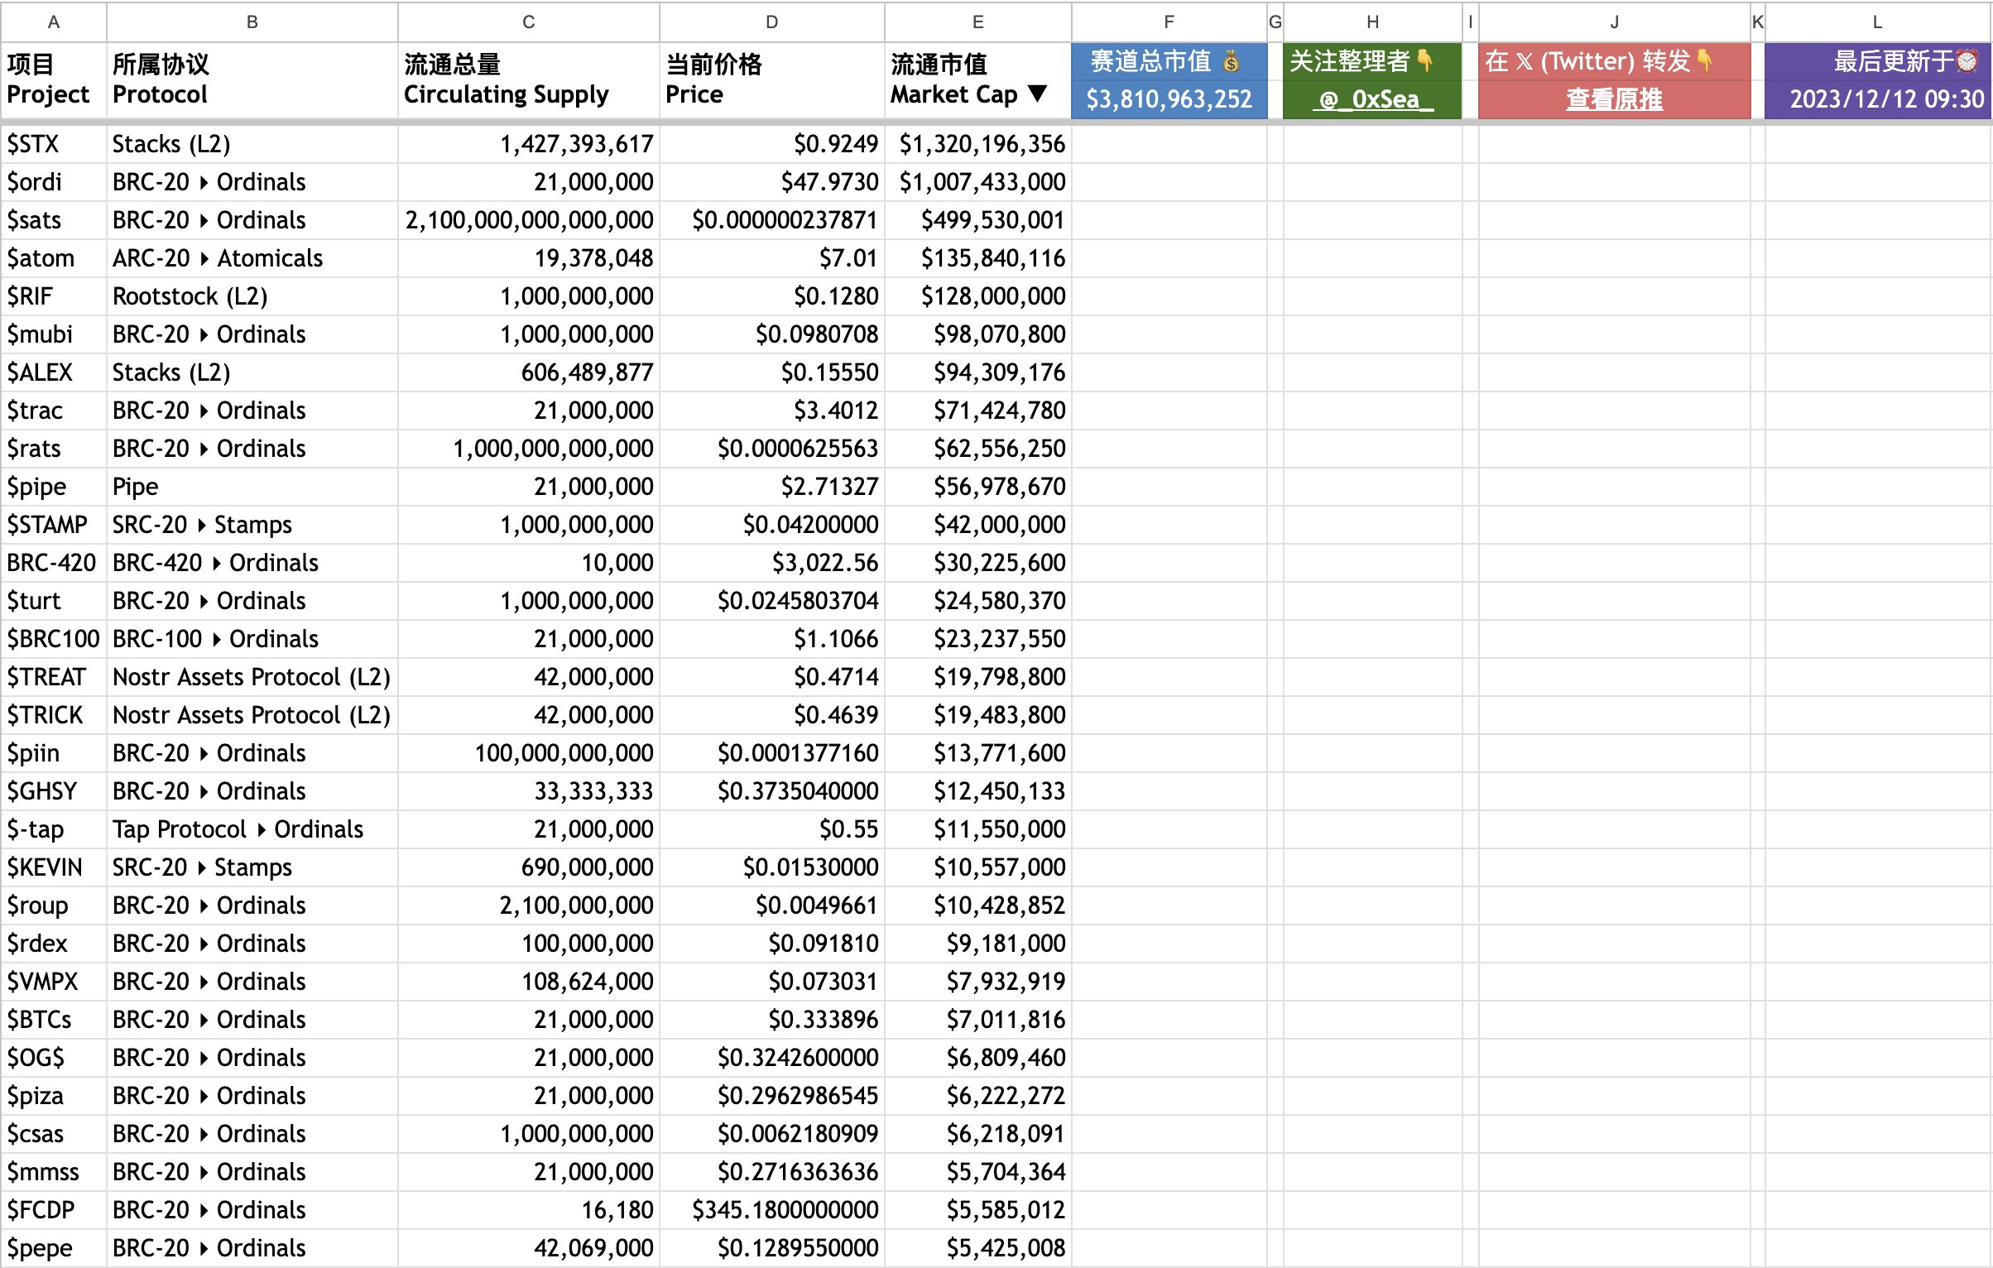Click the 2023/12/12 09:30 timestamp cell

point(1878,99)
